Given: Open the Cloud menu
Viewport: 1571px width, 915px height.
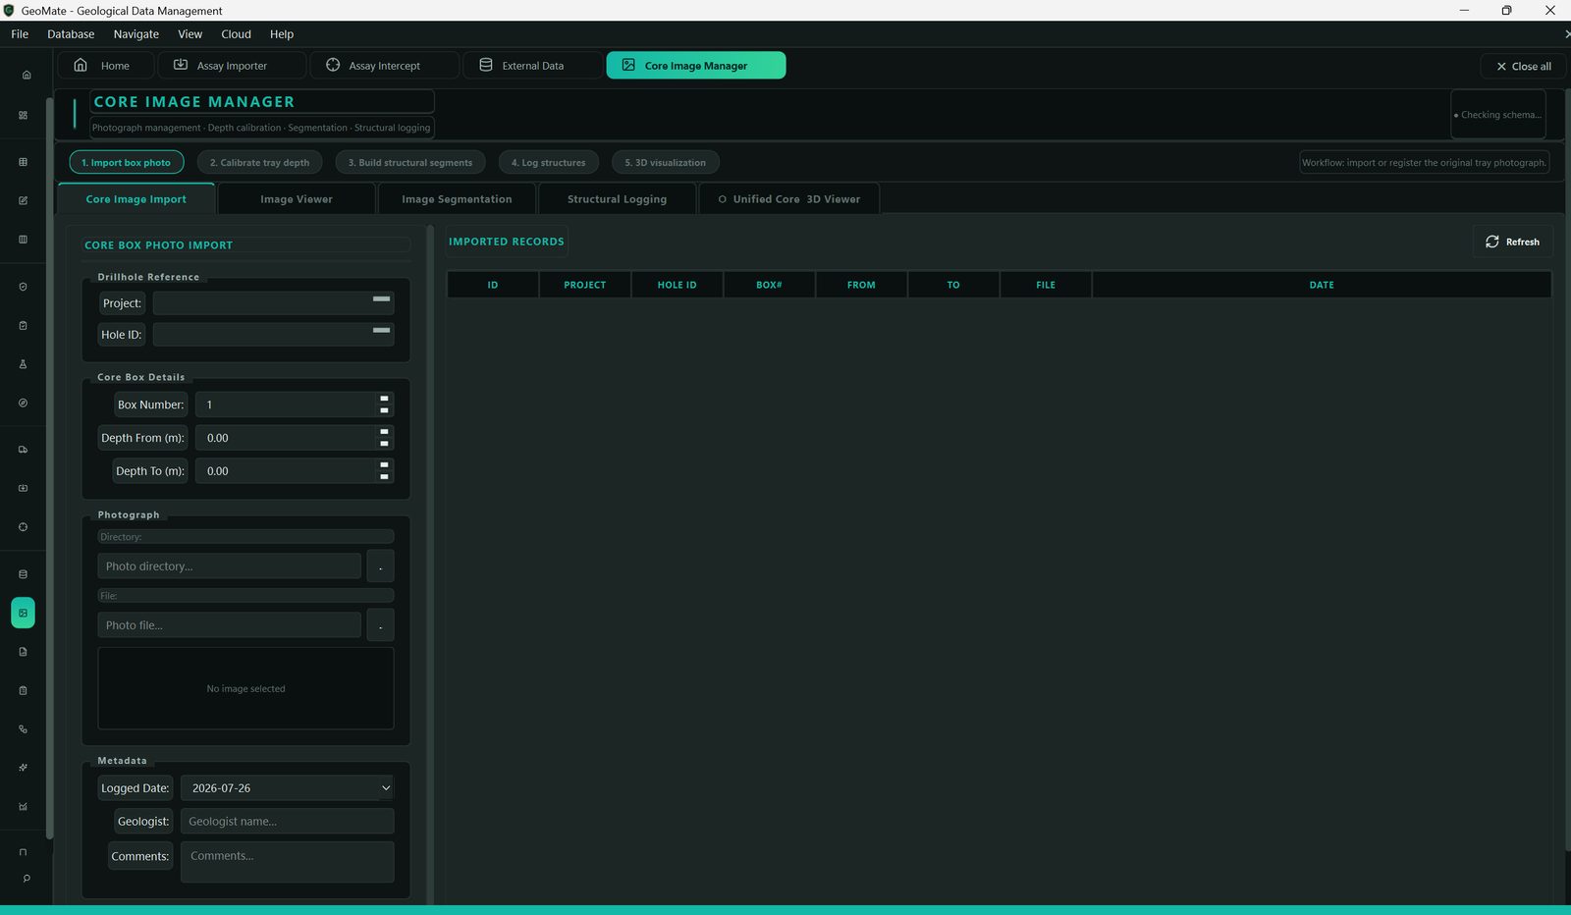Looking at the screenshot, I should tap(236, 34).
